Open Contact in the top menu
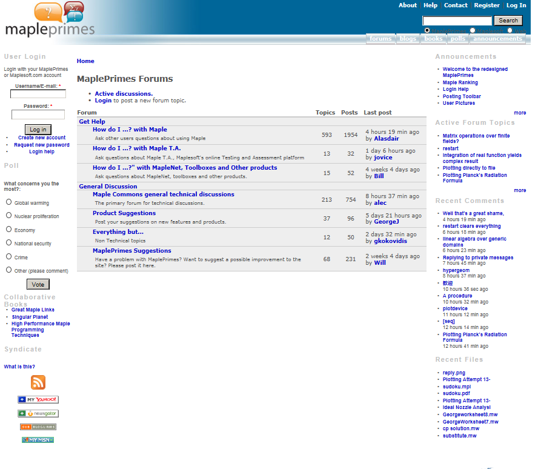The image size is (558, 469). click(x=456, y=5)
